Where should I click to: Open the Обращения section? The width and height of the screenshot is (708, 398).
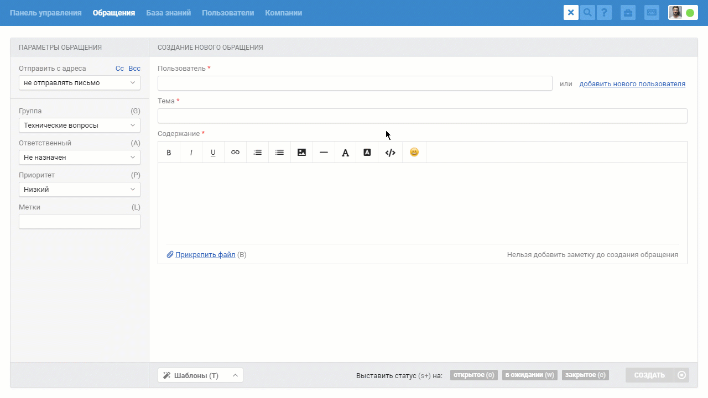(114, 13)
